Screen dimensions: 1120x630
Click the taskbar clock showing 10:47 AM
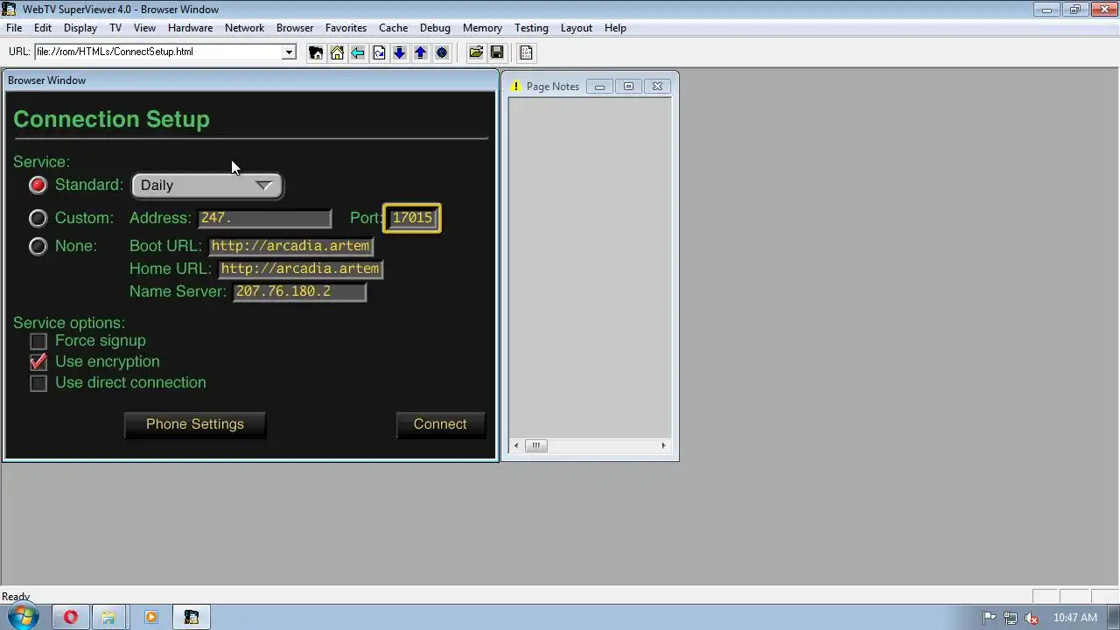pyautogui.click(x=1075, y=618)
